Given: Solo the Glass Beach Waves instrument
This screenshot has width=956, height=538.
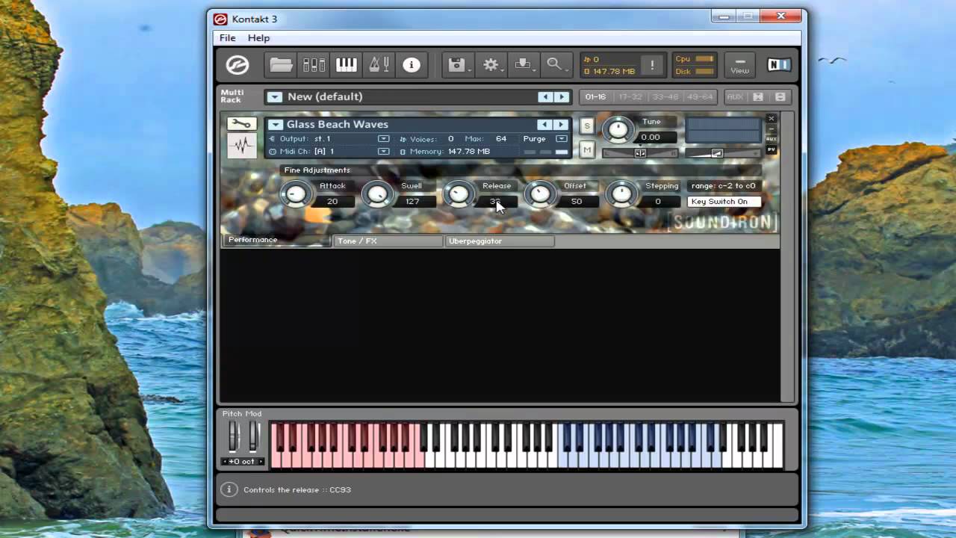Looking at the screenshot, I should click(587, 126).
